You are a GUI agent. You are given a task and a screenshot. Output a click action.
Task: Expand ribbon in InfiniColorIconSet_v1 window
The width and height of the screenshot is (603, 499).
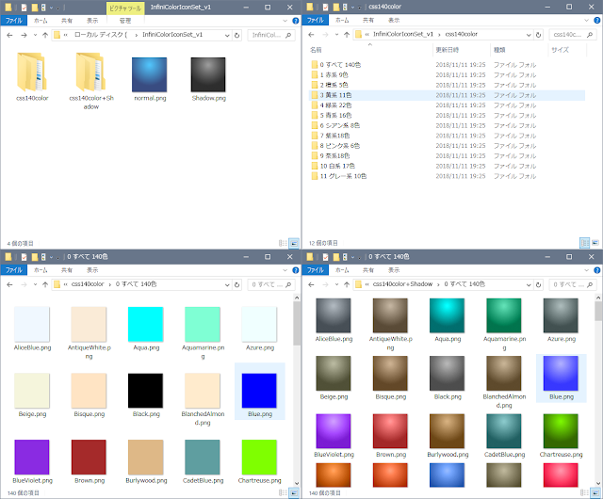285,21
